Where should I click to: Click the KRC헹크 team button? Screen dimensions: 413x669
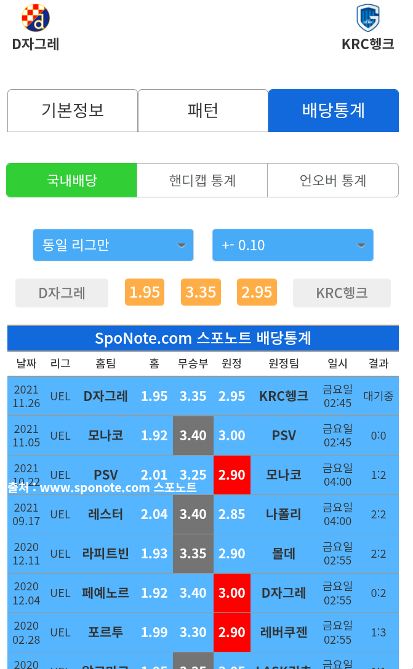[342, 293]
